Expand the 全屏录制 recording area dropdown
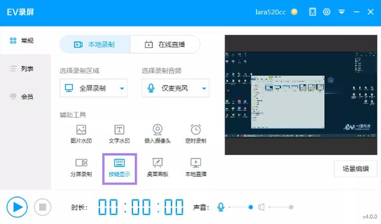The image size is (381, 224). (94, 88)
